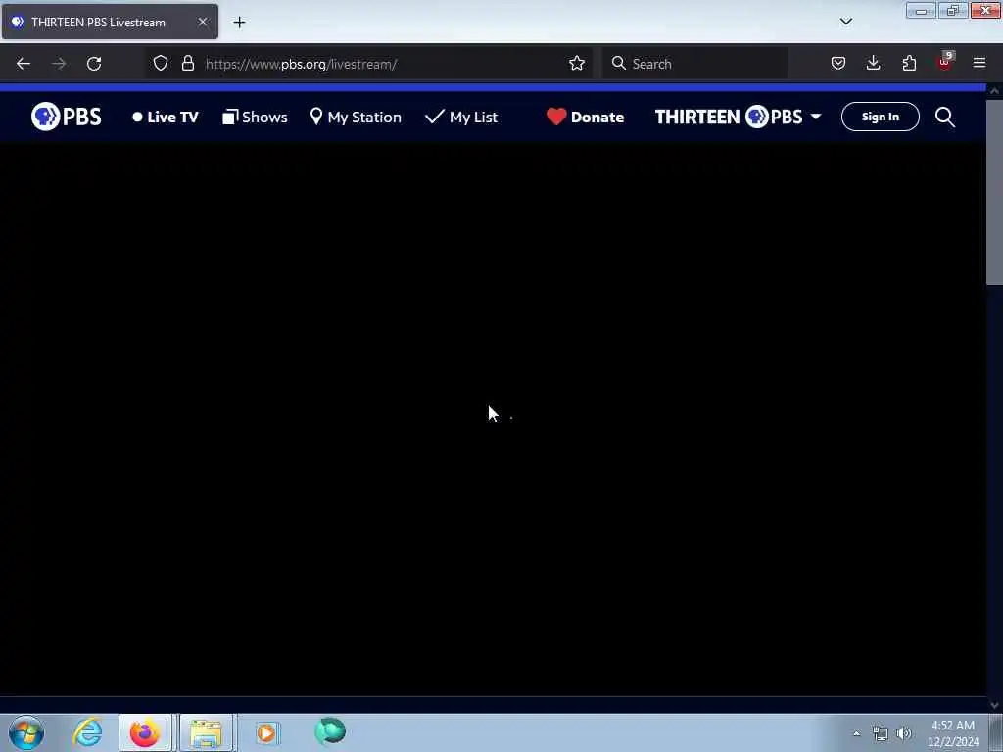Open the My Station nav item
Image resolution: width=1003 pixels, height=752 pixels.
tap(356, 117)
